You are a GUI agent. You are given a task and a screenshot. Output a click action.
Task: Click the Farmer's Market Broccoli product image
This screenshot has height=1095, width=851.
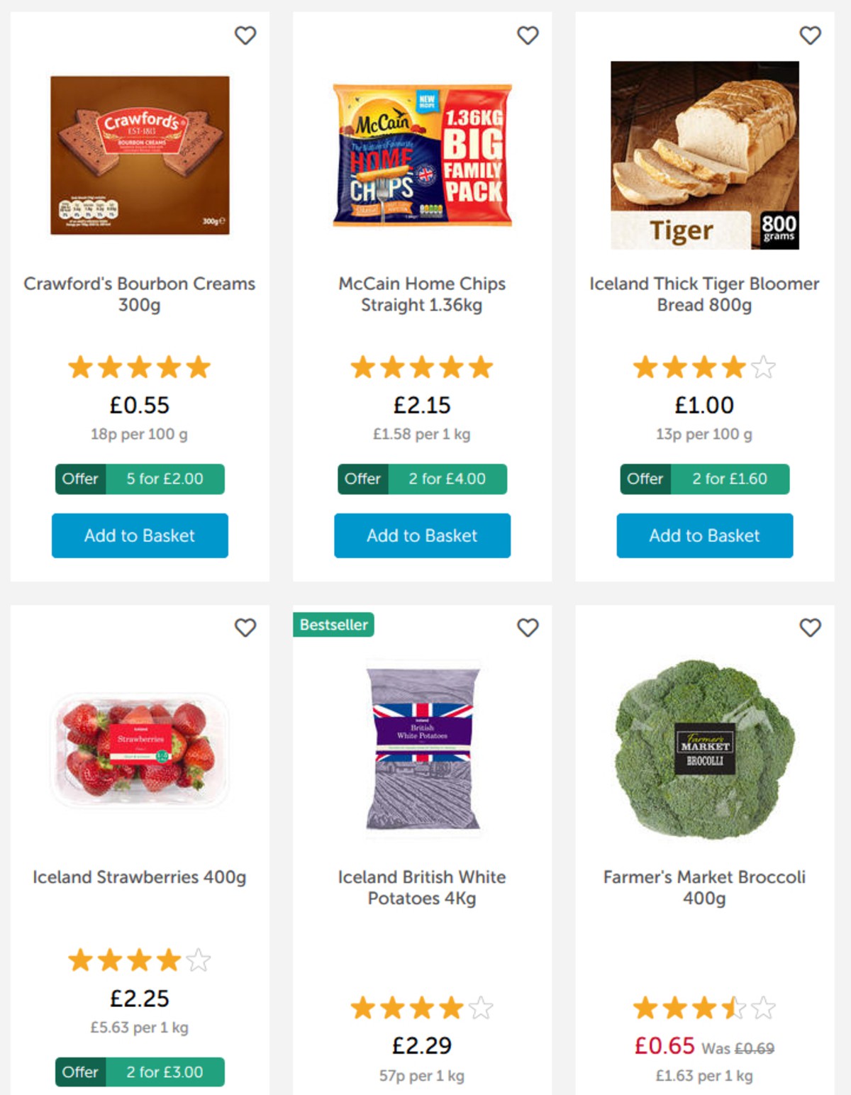[x=705, y=754]
